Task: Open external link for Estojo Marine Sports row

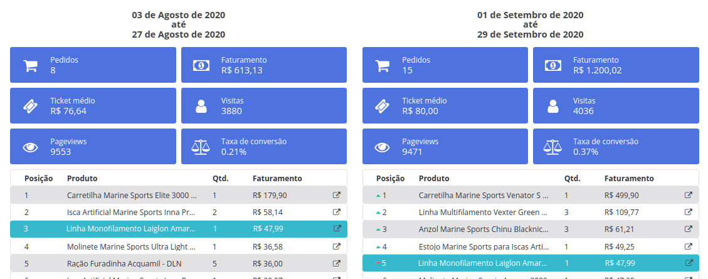Action: click(688, 246)
